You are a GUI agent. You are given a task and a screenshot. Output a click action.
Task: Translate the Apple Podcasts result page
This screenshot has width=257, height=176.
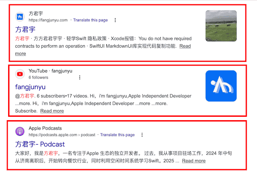(x=117, y=135)
